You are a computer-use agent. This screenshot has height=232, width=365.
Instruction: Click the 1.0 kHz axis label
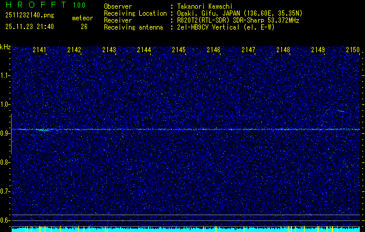[x=5, y=104]
